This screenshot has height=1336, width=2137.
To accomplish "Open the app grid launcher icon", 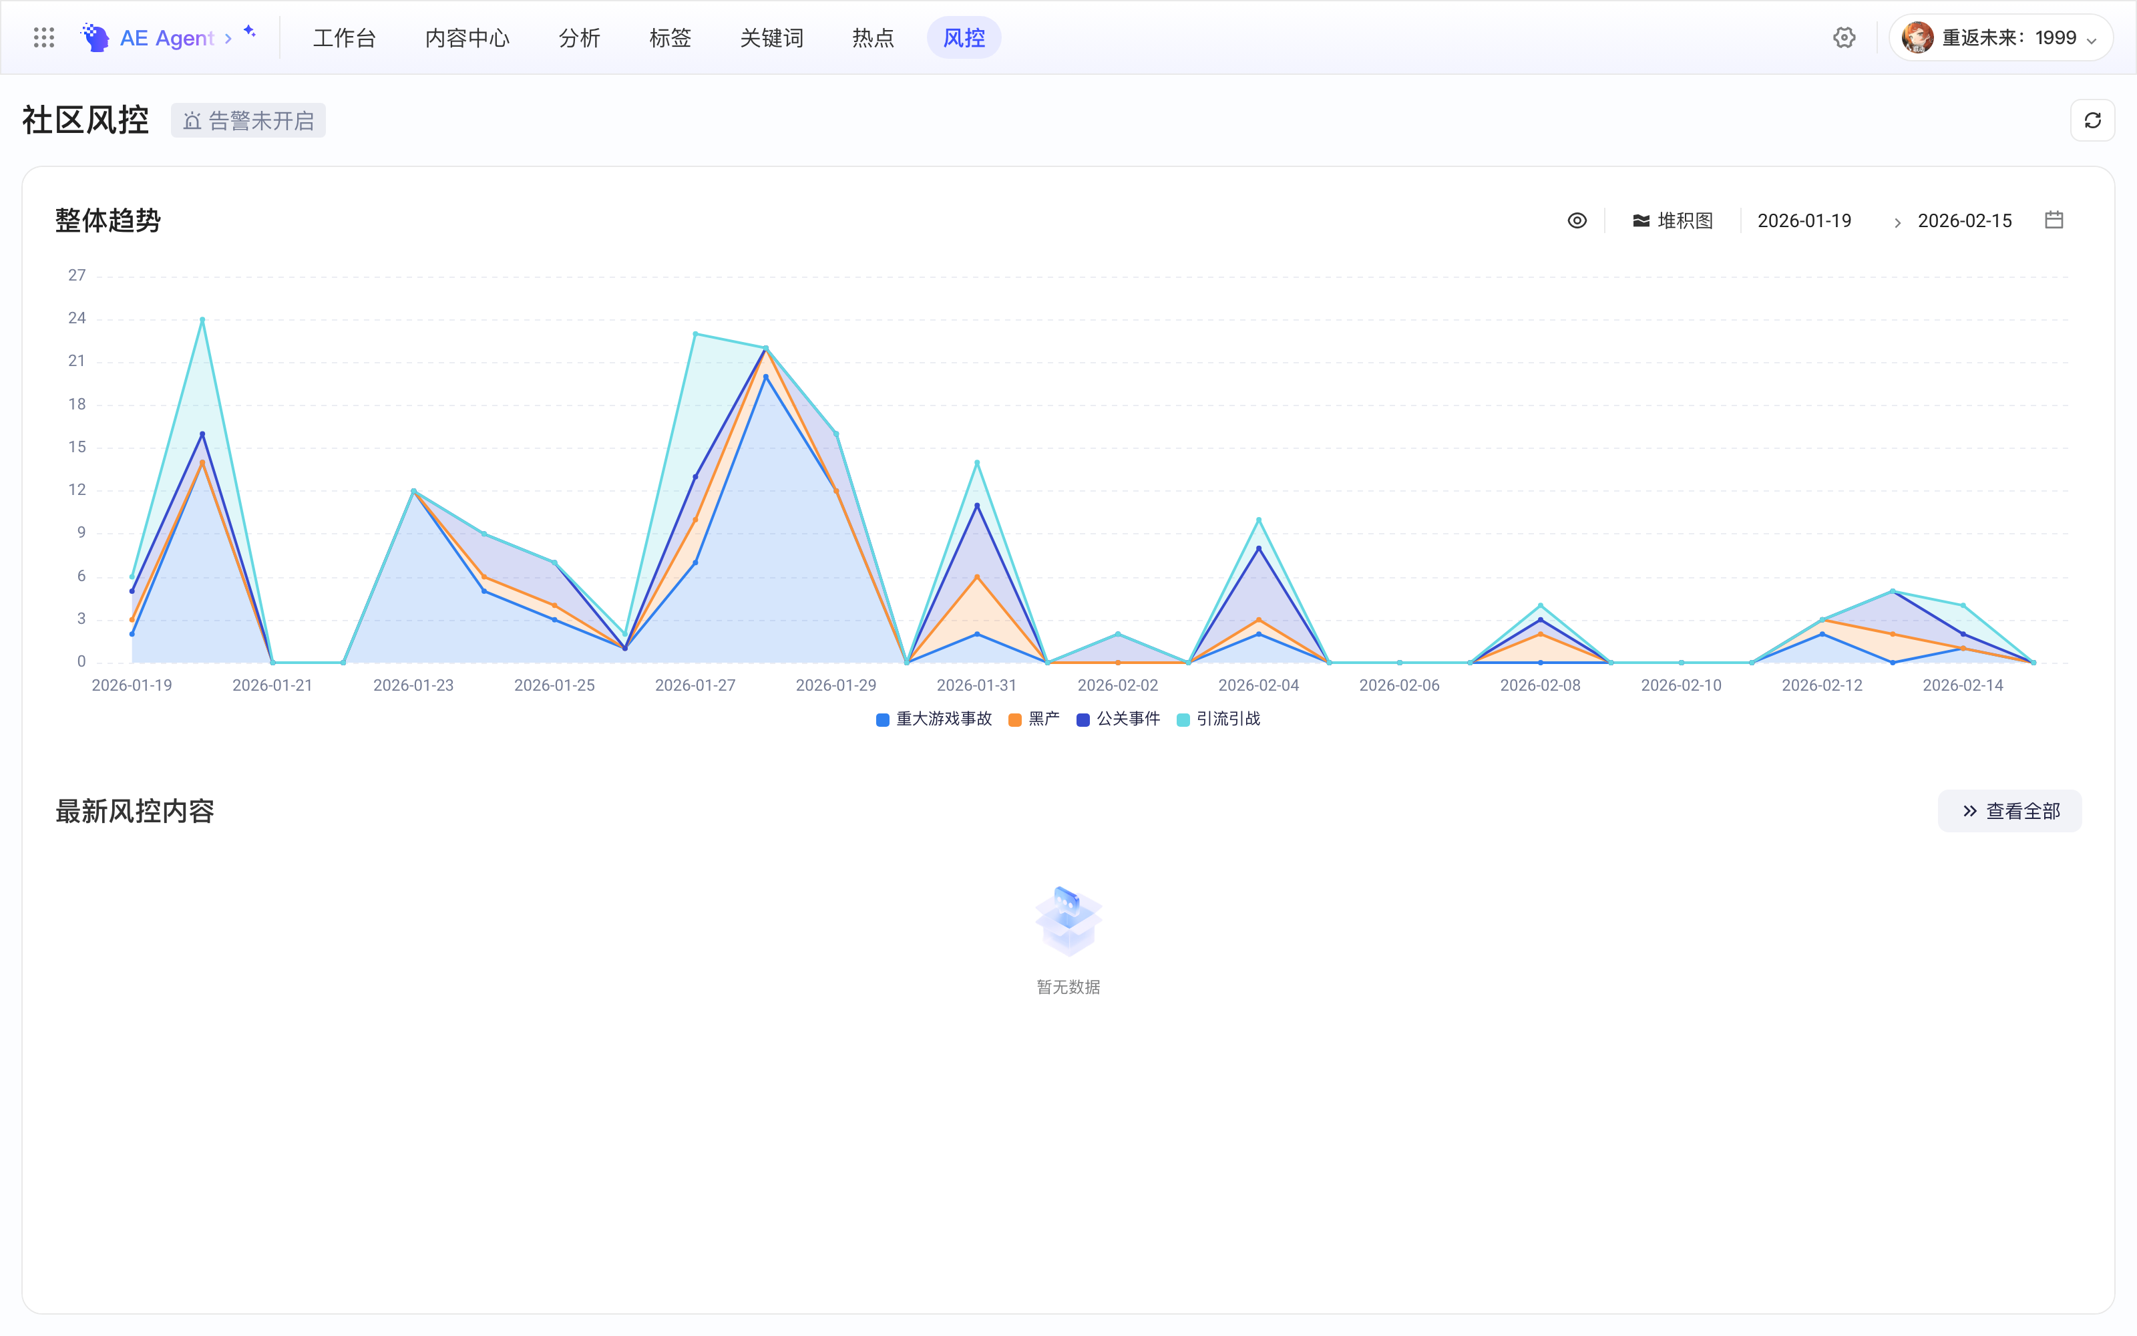I will (x=43, y=37).
